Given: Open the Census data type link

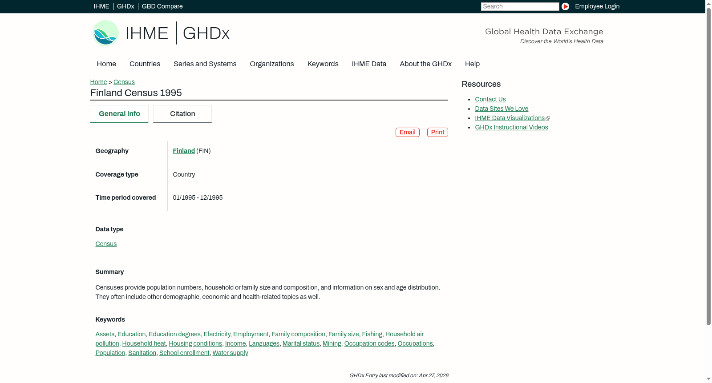Looking at the screenshot, I should click(106, 244).
